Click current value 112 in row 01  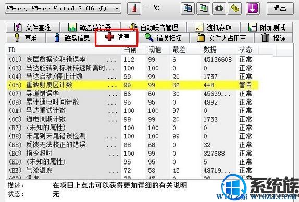click(129, 60)
